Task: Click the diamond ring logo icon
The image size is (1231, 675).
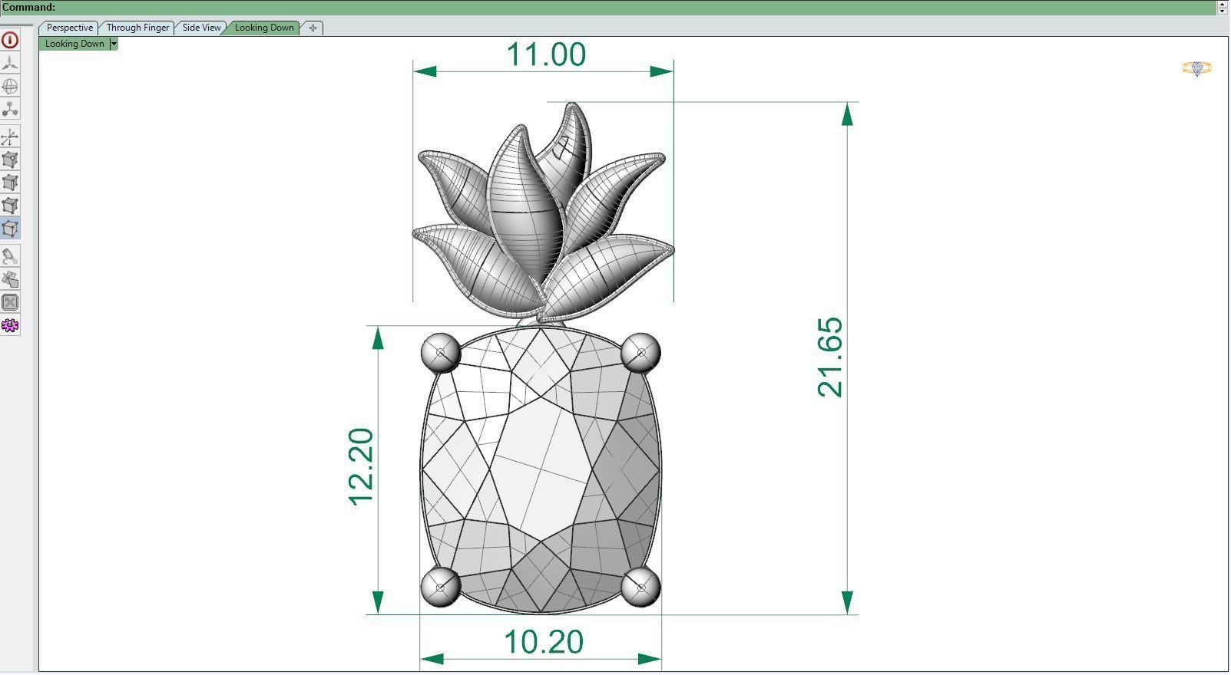Action: (1196, 68)
